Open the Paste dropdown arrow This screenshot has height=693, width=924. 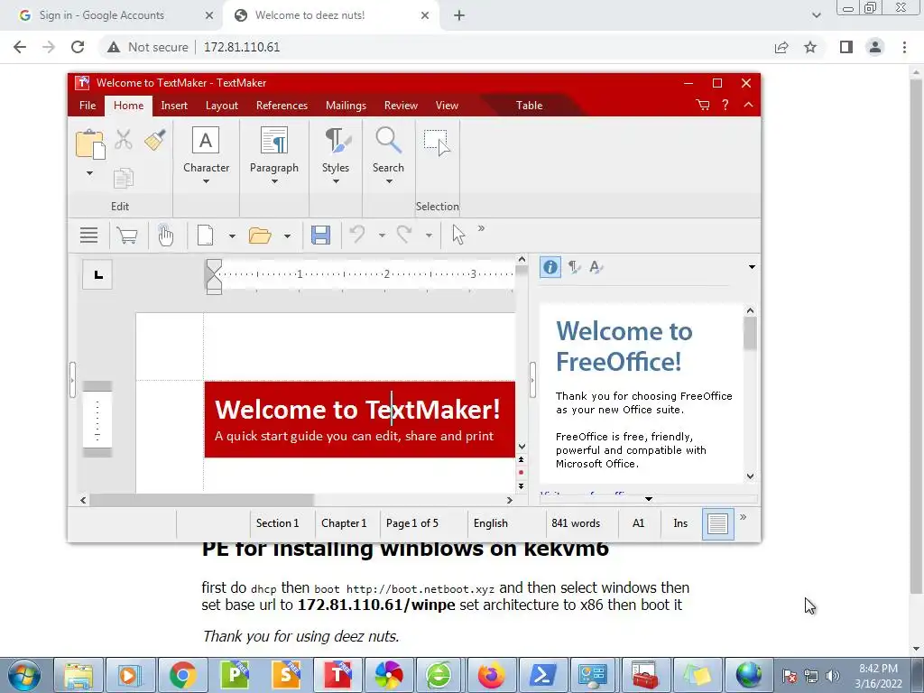coord(89,173)
